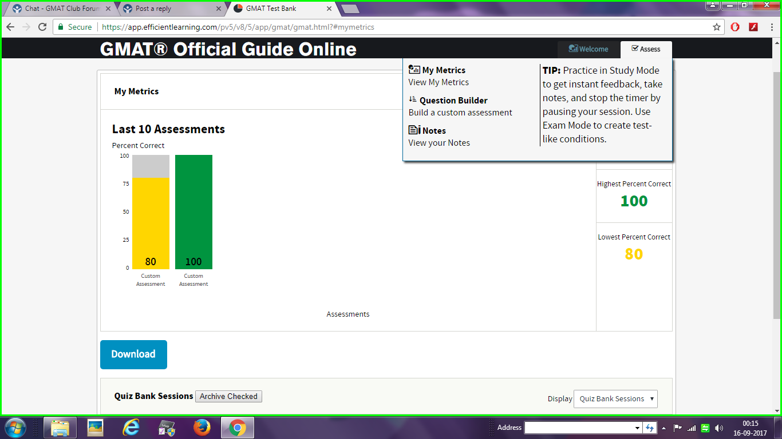Select My Metrics menu heading
782x439 pixels.
point(444,70)
